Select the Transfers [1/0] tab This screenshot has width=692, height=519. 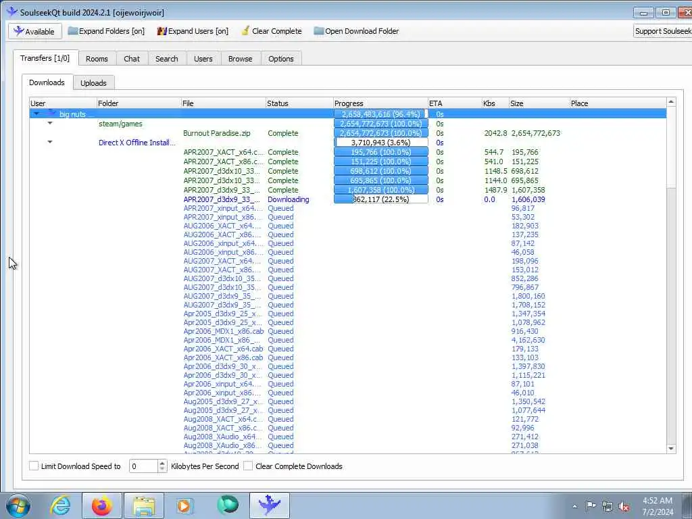pos(45,58)
